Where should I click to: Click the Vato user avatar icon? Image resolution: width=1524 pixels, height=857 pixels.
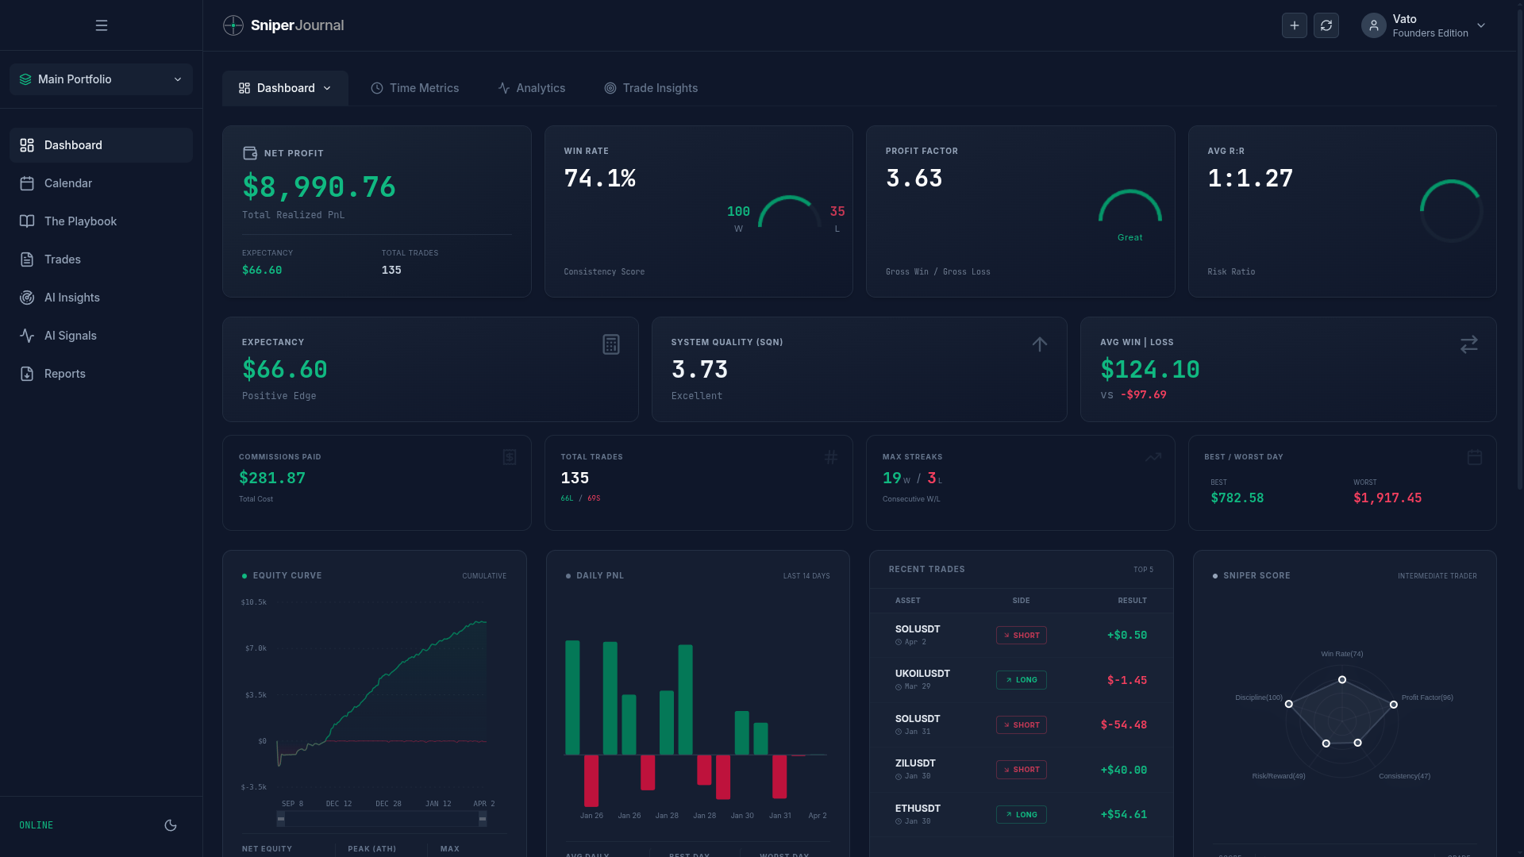click(x=1374, y=25)
